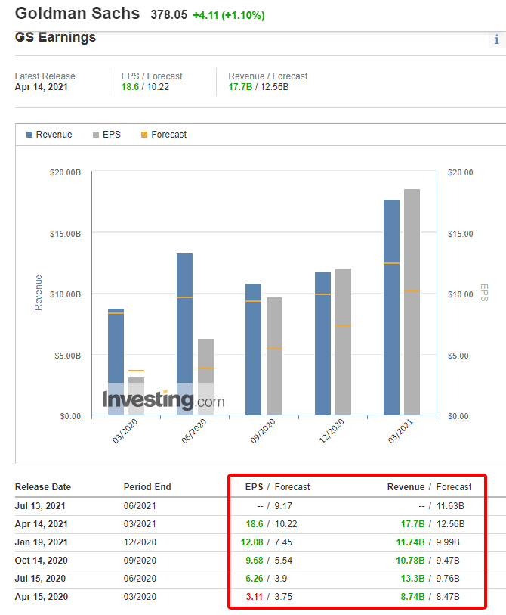Click the 12/2020 x-axis label
This screenshot has width=506, height=615.
click(x=332, y=430)
